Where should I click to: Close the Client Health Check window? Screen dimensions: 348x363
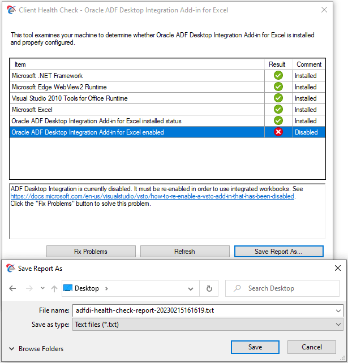[x=324, y=10]
